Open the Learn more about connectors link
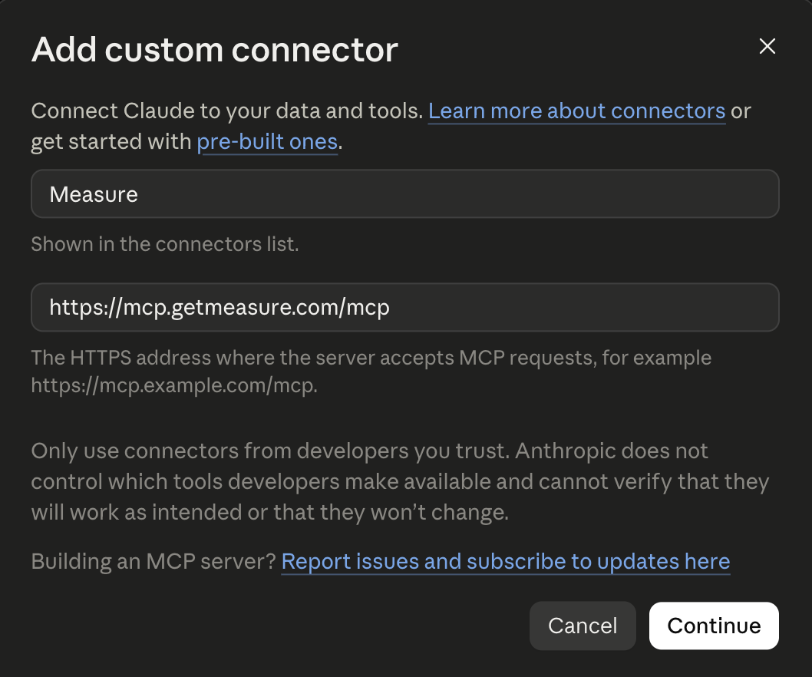The width and height of the screenshot is (812, 677). [576, 111]
